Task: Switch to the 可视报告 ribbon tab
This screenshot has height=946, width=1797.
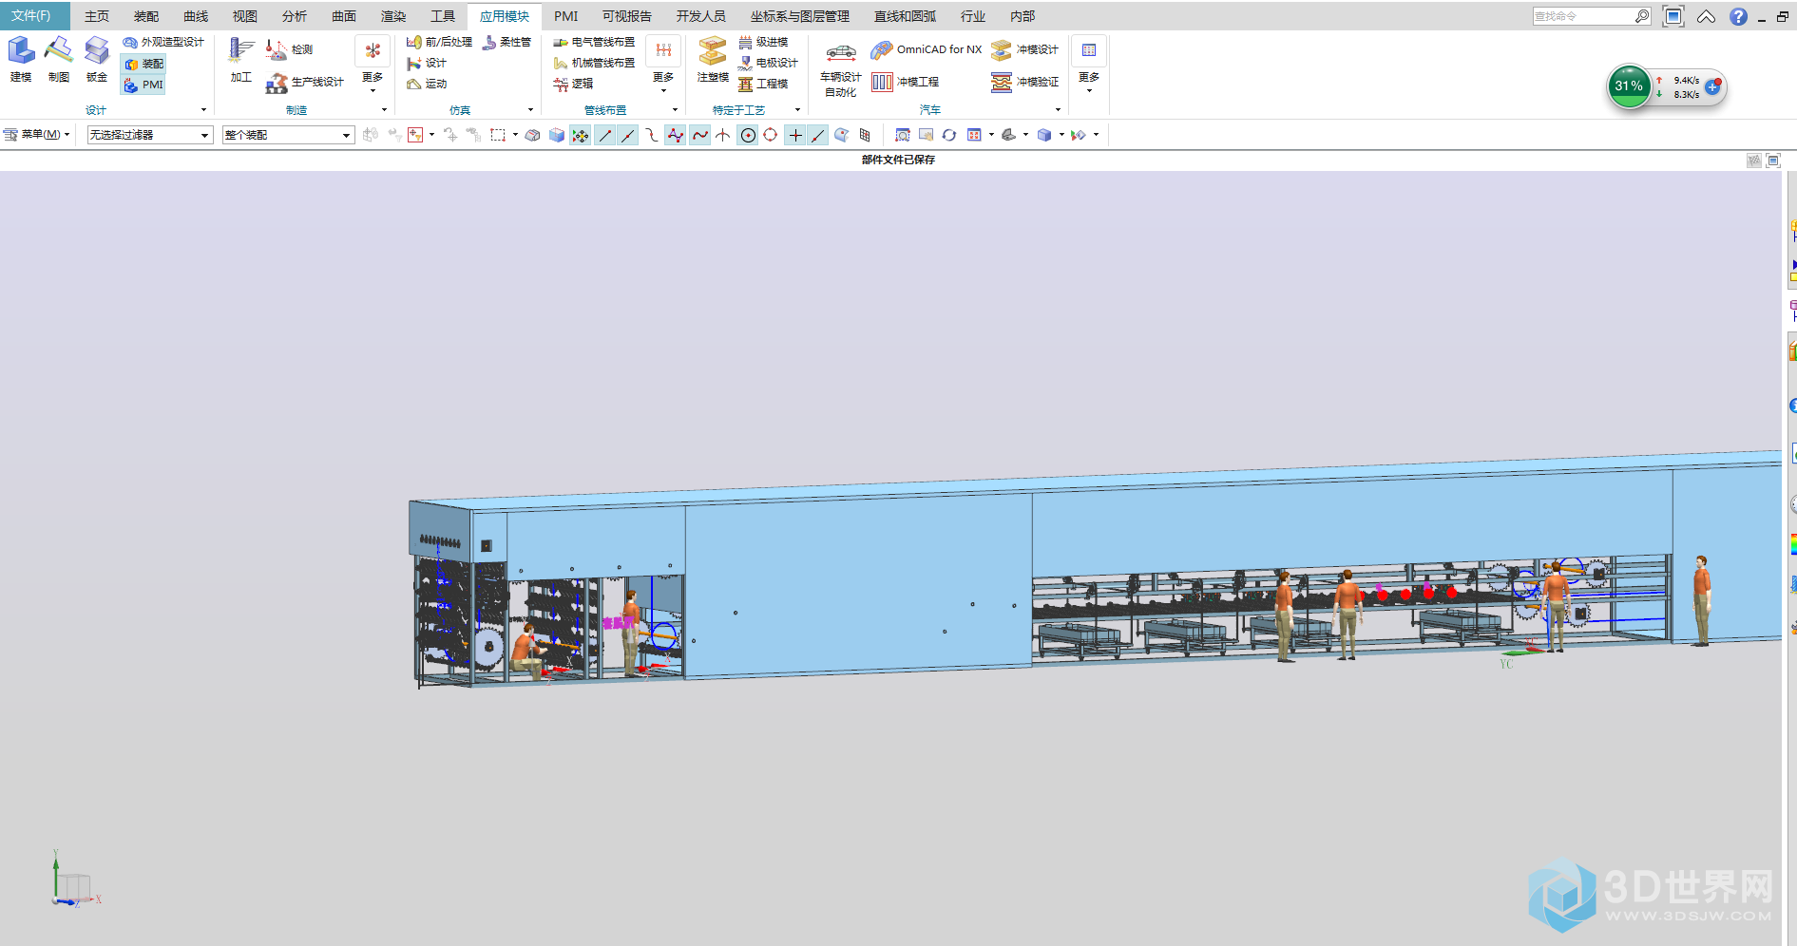Action: pos(627,16)
